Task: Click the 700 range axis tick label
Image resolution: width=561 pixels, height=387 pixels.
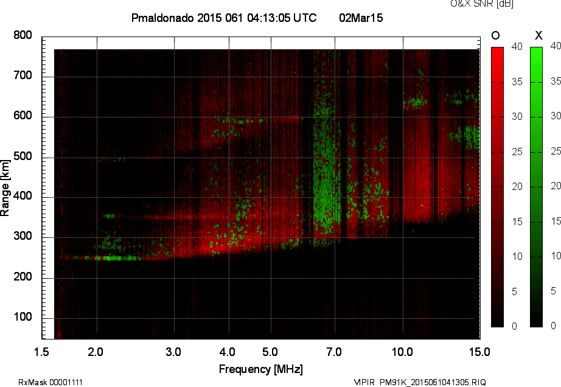Action: [23, 75]
